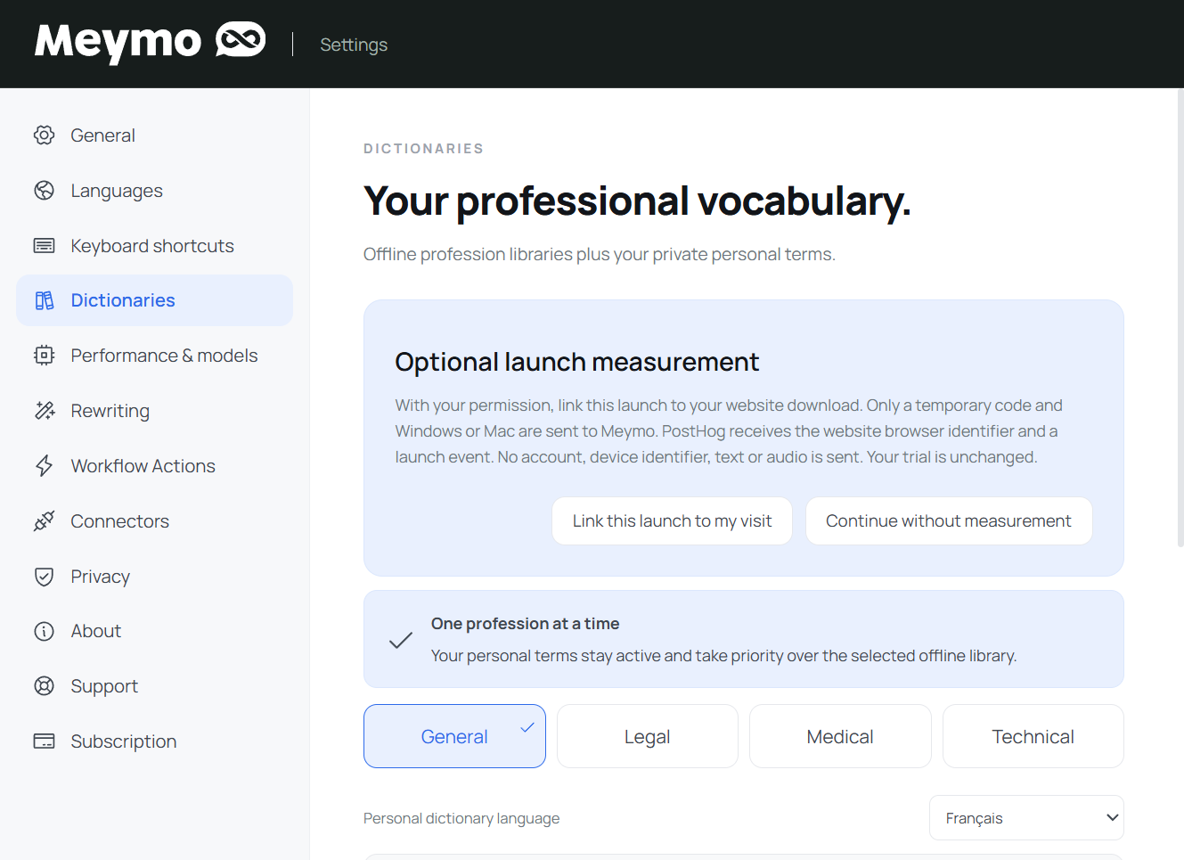Click the Personal dictionary language label
Image resolution: width=1184 pixels, height=860 pixels.
(461, 818)
